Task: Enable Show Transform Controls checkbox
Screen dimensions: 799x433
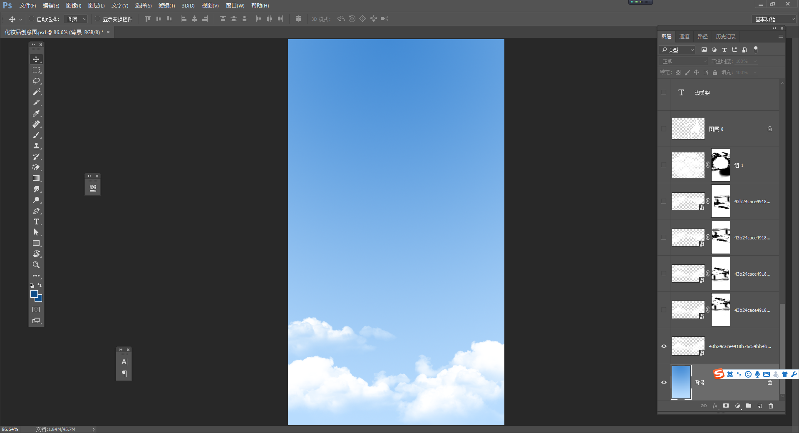Action: [97, 19]
